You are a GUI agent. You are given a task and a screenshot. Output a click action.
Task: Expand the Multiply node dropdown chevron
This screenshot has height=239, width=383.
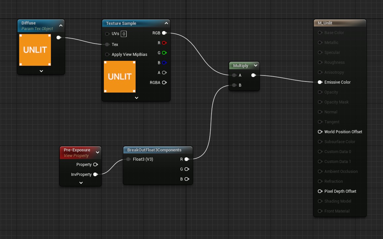point(255,66)
